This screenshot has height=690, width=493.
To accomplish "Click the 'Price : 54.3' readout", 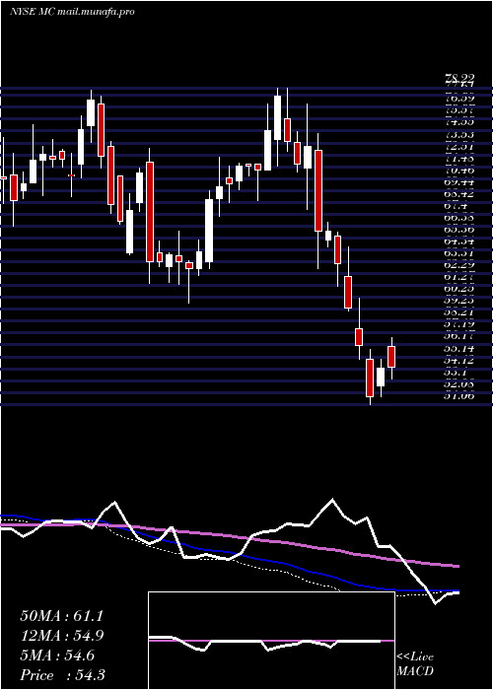I will [x=62, y=675].
